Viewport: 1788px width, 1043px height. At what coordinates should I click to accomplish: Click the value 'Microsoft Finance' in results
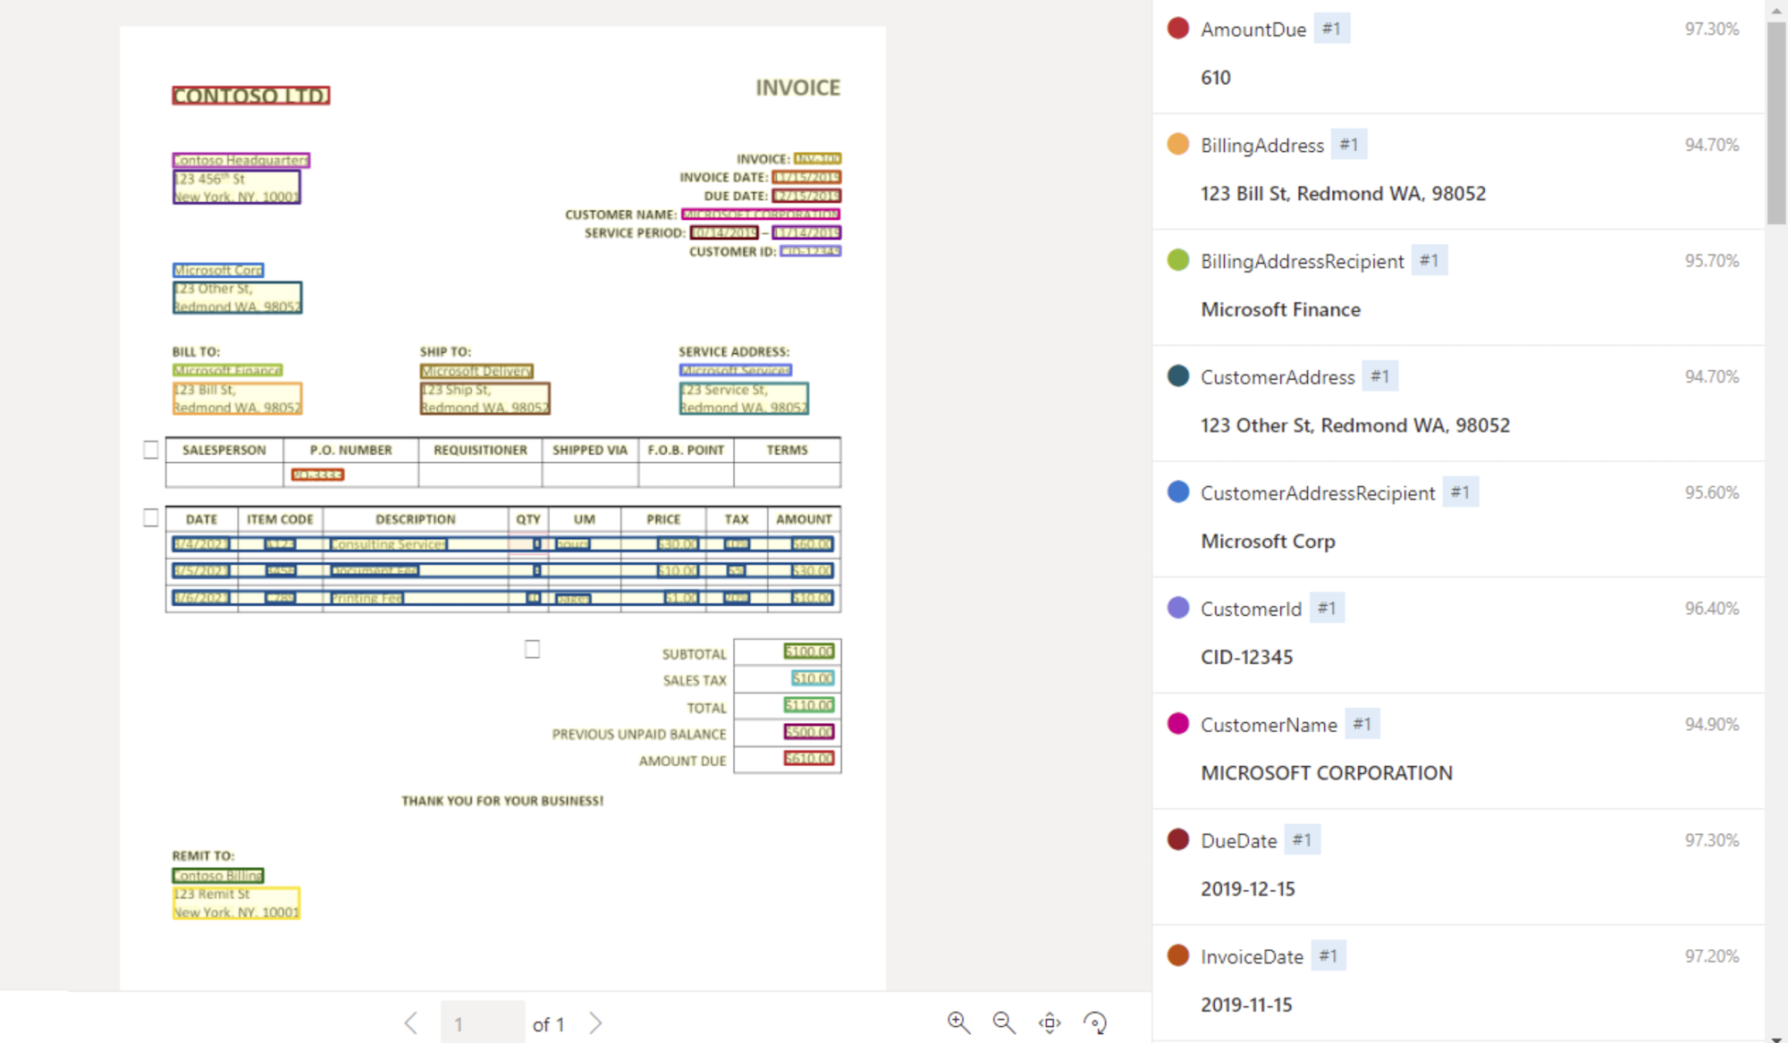coord(1280,310)
